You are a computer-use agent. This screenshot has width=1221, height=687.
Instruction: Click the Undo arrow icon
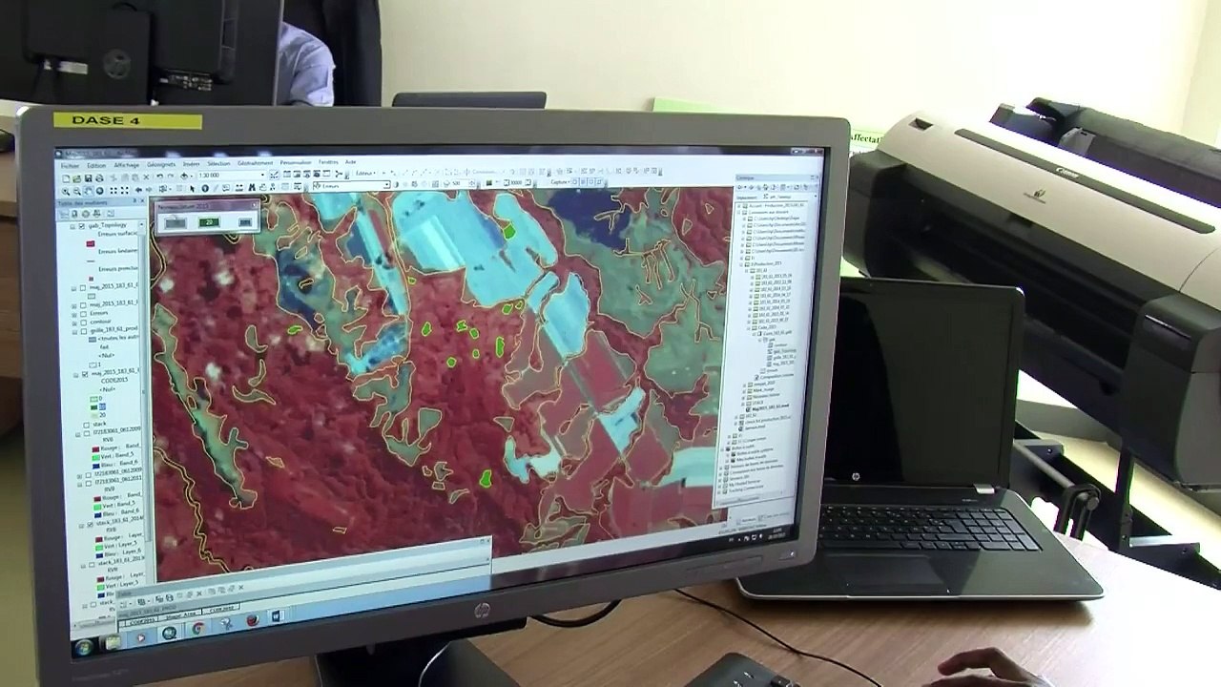click(159, 177)
